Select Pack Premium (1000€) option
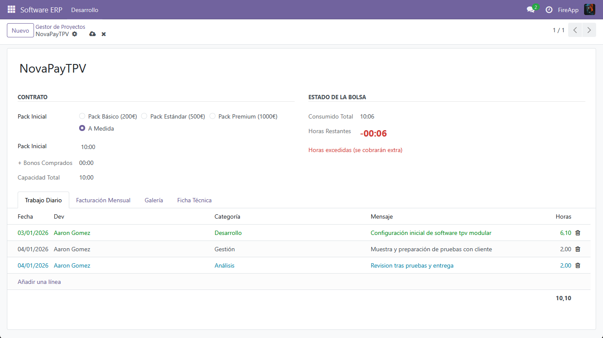The height and width of the screenshot is (338, 603). click(x=212, y=116)
